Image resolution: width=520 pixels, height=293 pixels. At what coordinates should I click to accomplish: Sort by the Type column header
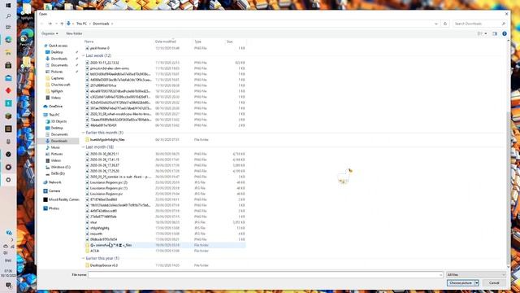(x=198, y=42)
